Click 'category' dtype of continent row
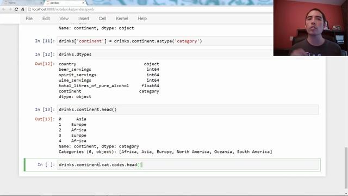Viewport: 348px width, 196px height. 149,91
